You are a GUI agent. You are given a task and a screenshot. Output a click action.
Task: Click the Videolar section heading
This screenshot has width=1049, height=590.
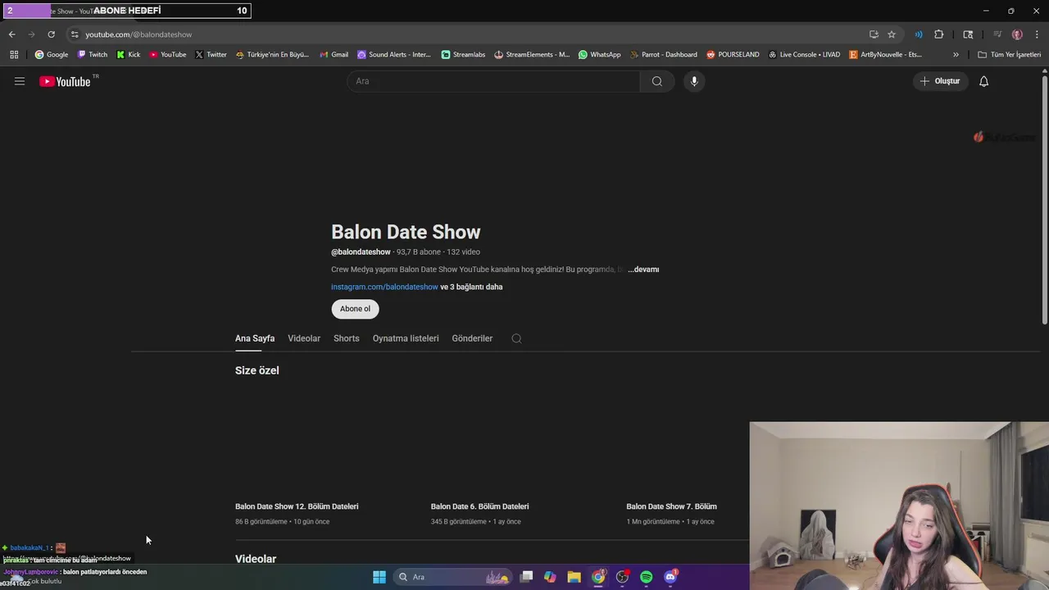(x=256, y=559)
